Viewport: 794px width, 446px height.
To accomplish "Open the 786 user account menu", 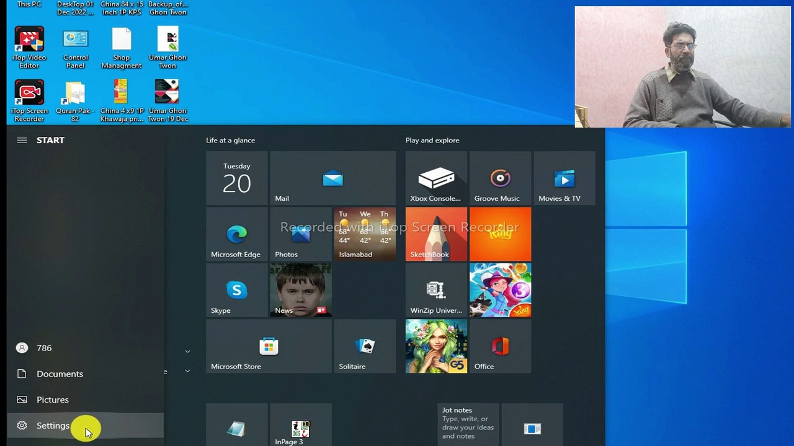I will 86,348.
